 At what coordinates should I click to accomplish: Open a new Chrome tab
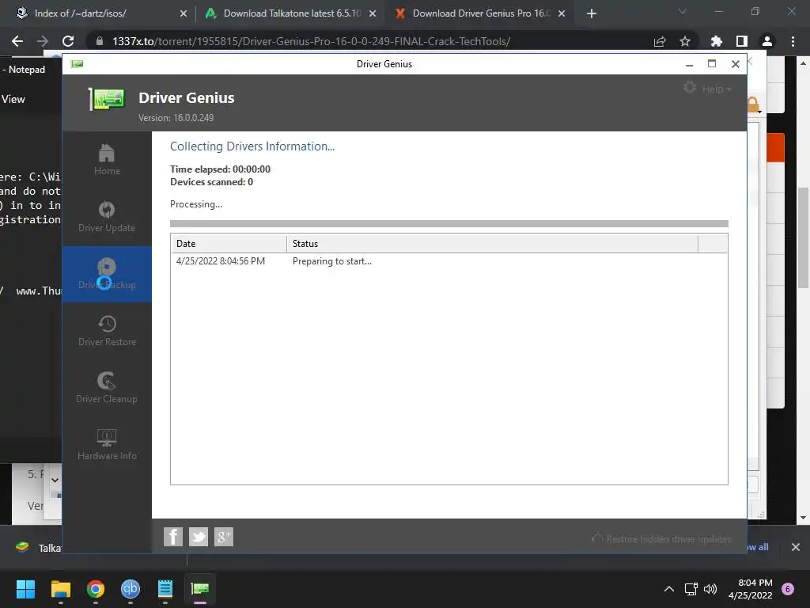click(x=592, y=14)
